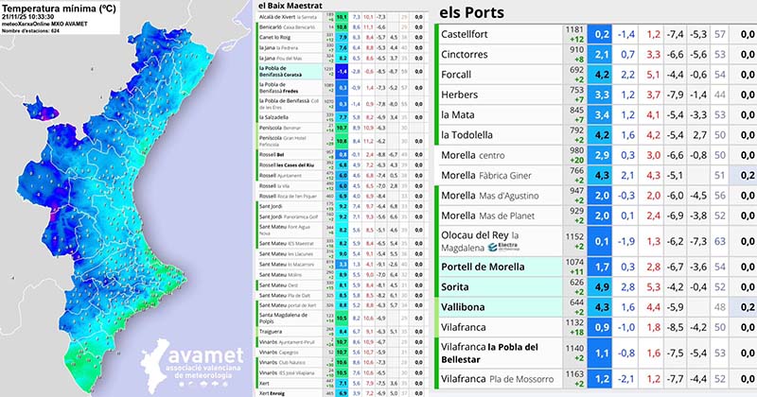757x397 pixels.
Task: Click Sorita's 4,9 temperature cell
Action: click(x=603, y=287)
